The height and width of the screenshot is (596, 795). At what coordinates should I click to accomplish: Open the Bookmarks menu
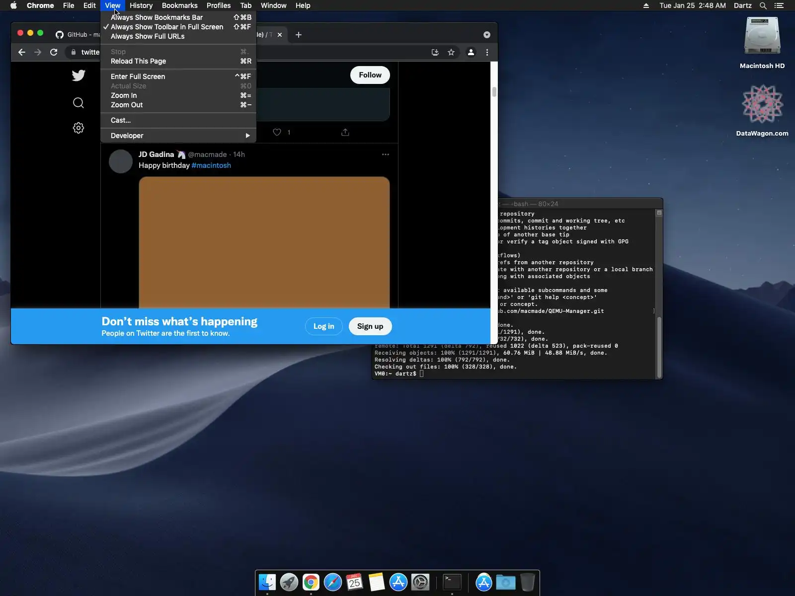(x=180, y=5)
